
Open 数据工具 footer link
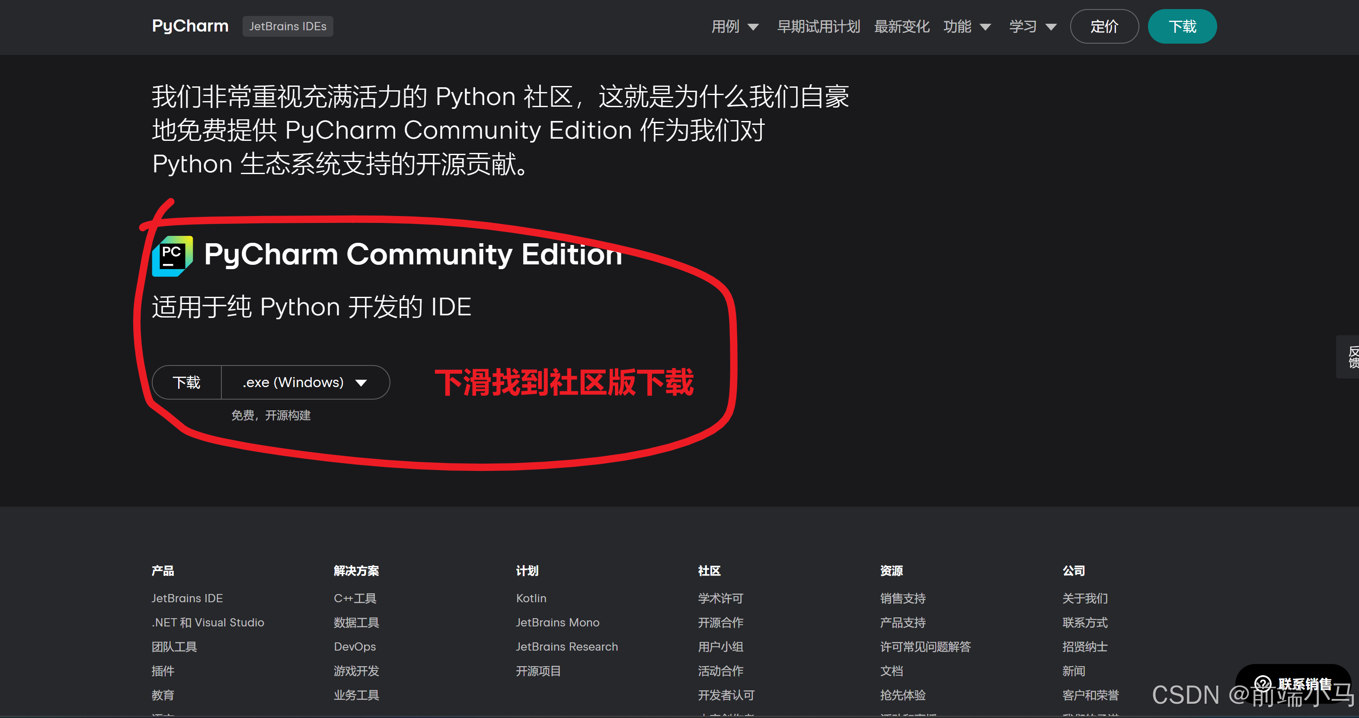click(357, 623)
